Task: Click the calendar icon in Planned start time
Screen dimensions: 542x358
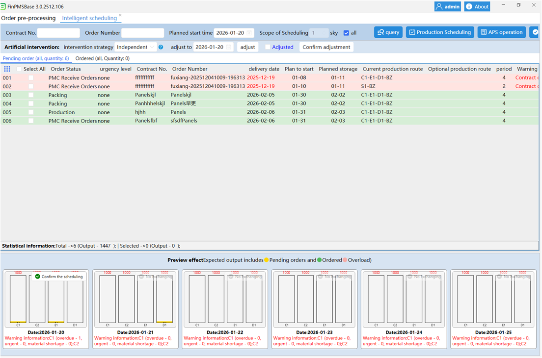Action: pos(249,33)
